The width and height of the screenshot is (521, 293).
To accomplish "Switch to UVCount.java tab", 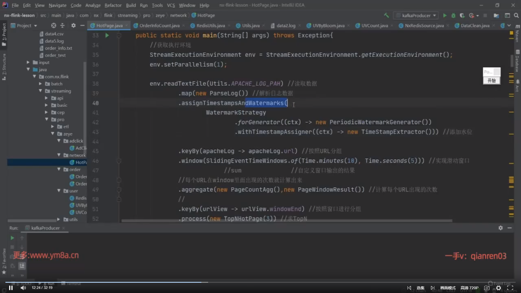I will click(x=374, y=26).
